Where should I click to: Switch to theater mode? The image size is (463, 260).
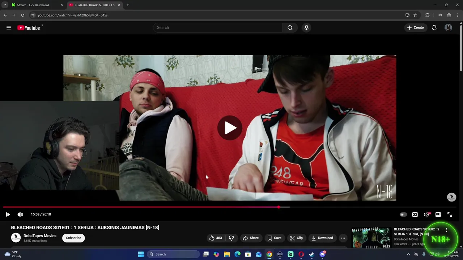(x=438, y=214)
